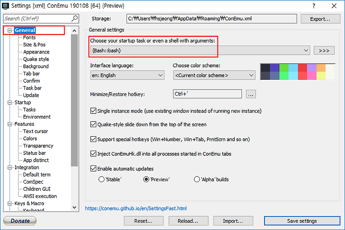Open the Fonts settings page
345x230 pixels.
coord(29,37)
